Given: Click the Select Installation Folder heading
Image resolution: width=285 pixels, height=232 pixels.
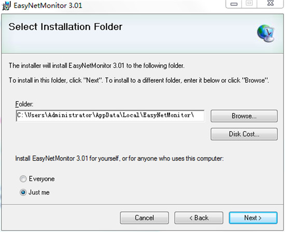Looking at the screenshot, I should tap(65, 27).
